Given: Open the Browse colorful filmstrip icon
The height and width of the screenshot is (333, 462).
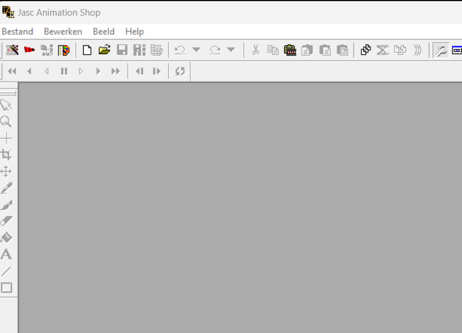Looking at the screenshot, I should pyautogui.click(x=64, y=50).
